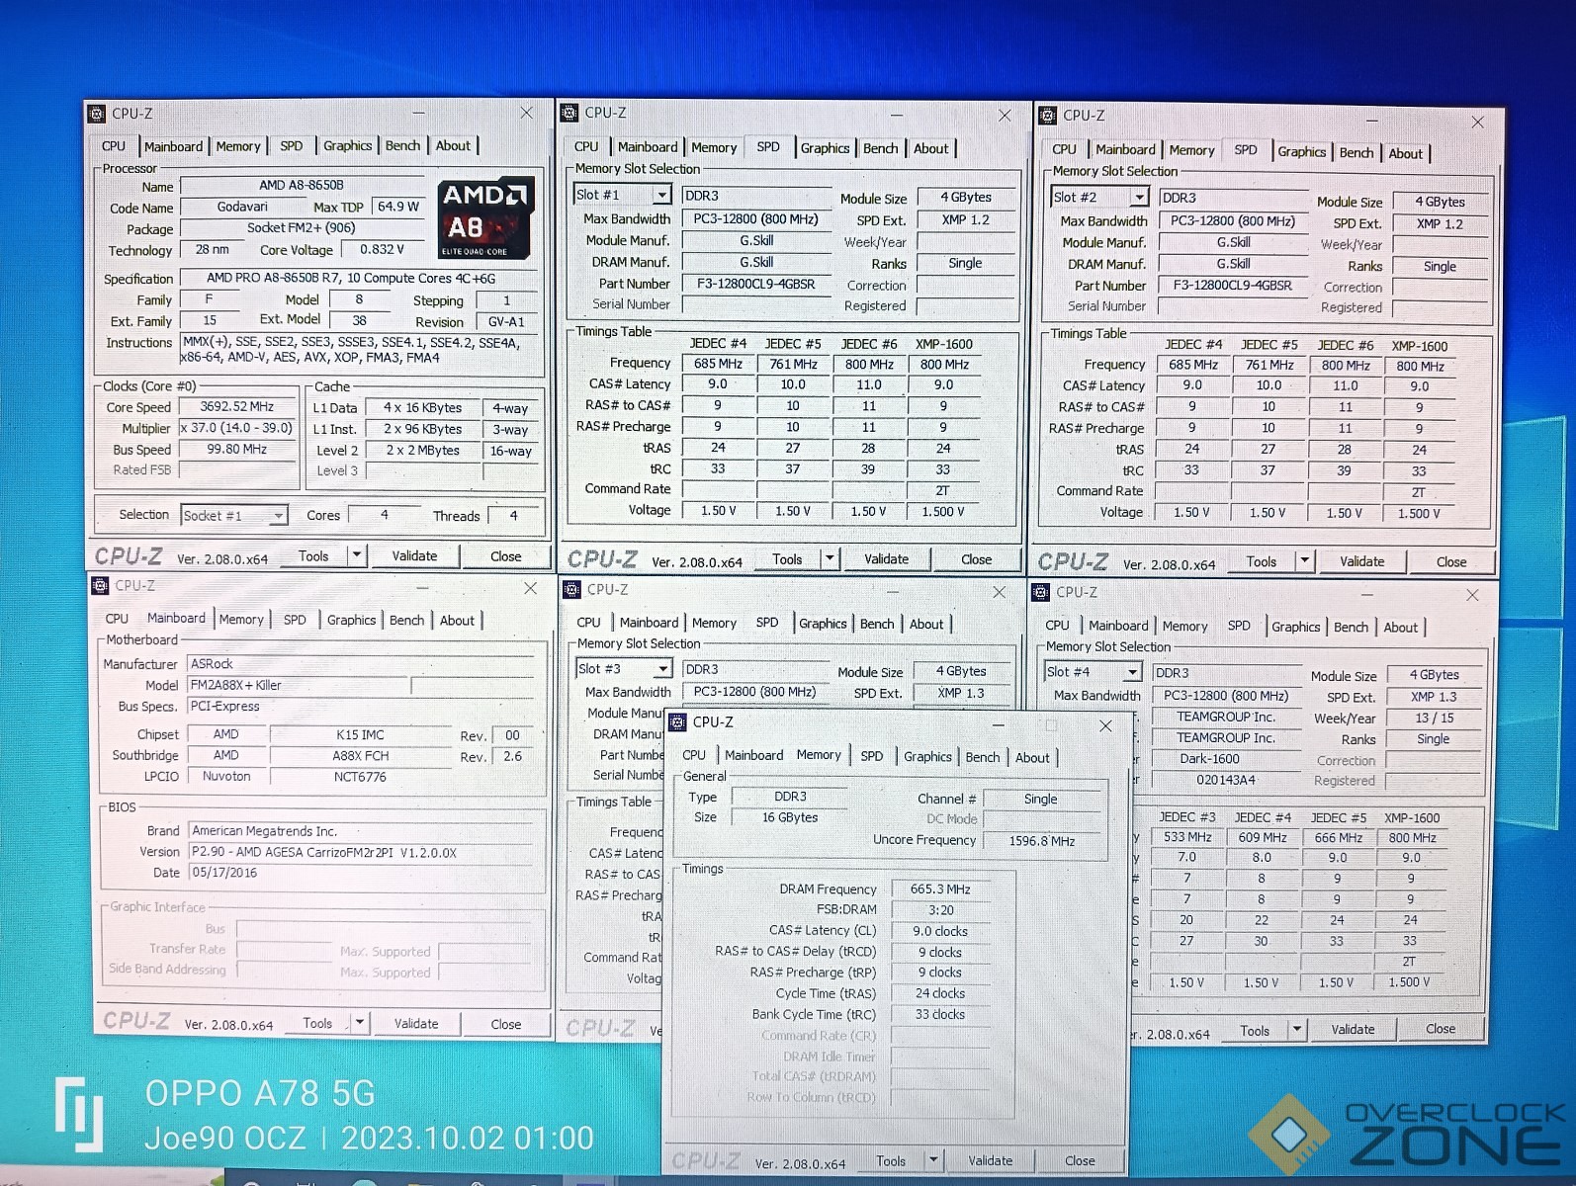
Task: Select the About tab in the Slot #1 window
Action: (930, 148)
